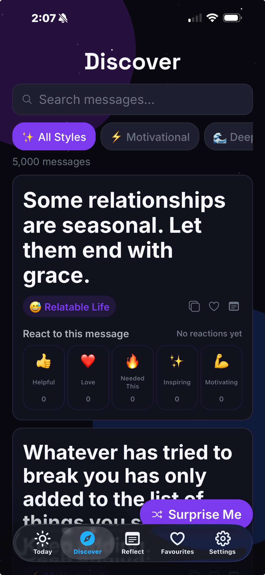The height and width of the screenshot is (575, 265).
Task: Select the All Styles filter chip
Action: click(x=54, y=136)
